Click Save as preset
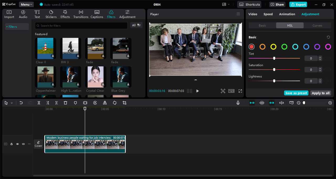The width and height of the screenshot is (336, 179). tap(296, 93)
